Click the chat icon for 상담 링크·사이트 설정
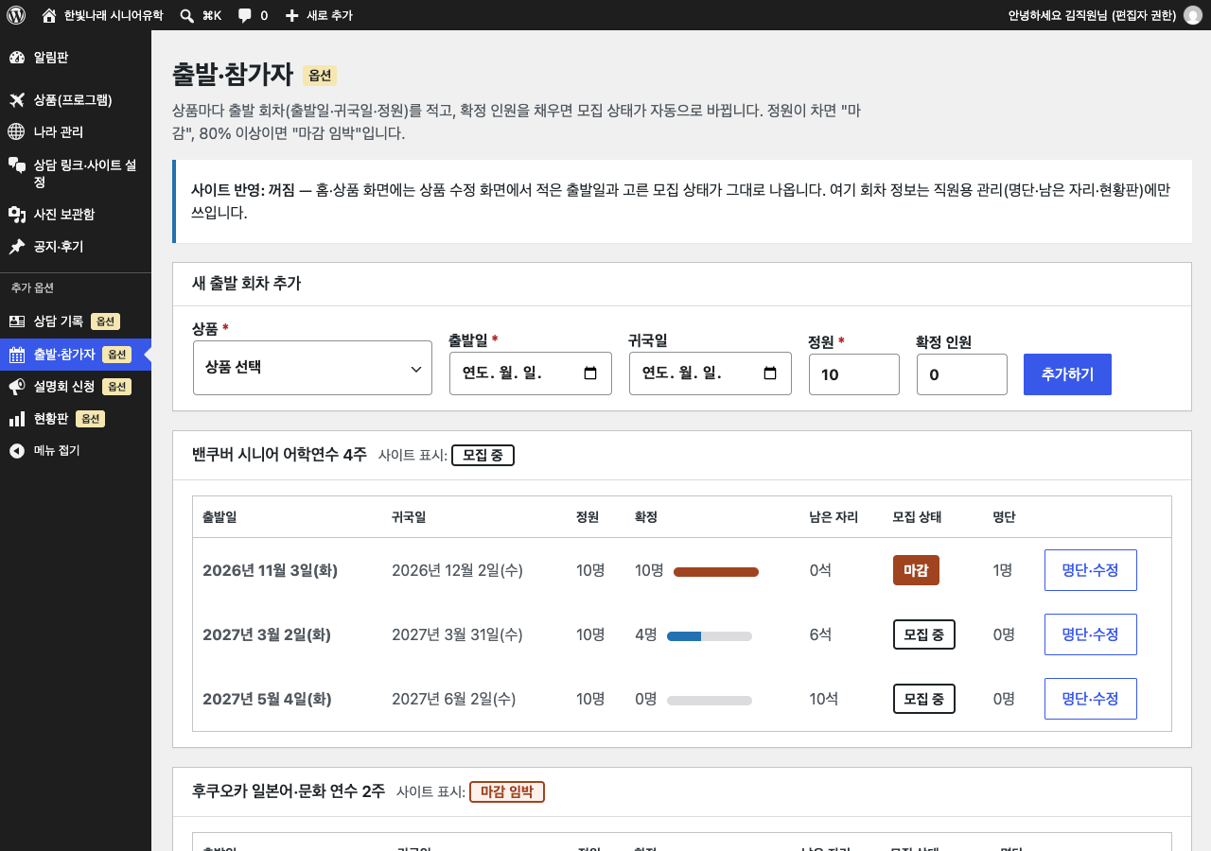The width and height of the screenshot is (1211, 851). (17, 165)
